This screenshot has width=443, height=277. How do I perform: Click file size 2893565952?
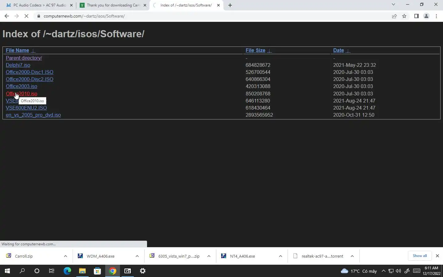(259, 115)
